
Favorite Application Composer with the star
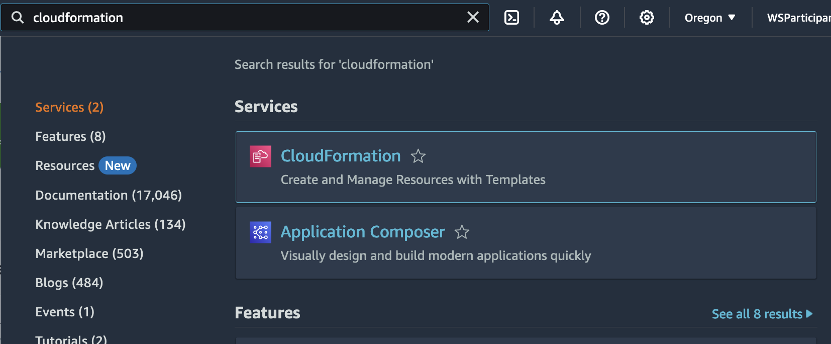pos(462,232)
